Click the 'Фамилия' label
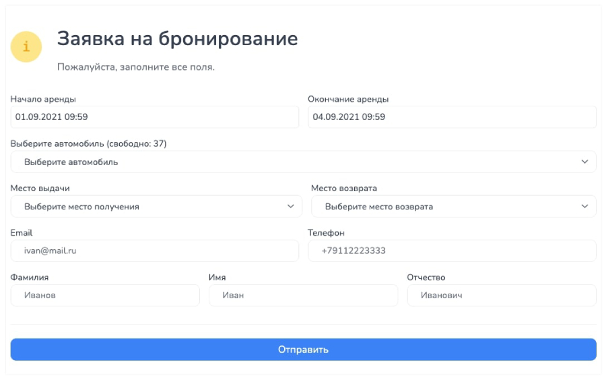 tap(30, 277)
